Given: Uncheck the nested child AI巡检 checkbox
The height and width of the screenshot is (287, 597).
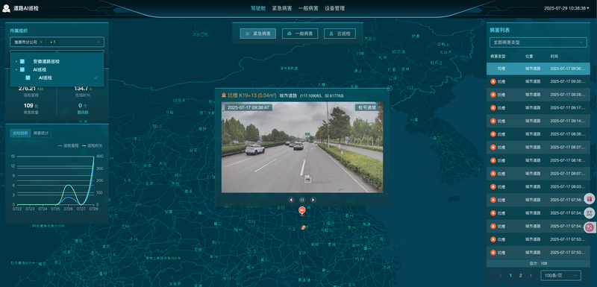Looking at the screenshot, I should pyautogui.click(x=28, y=78).
